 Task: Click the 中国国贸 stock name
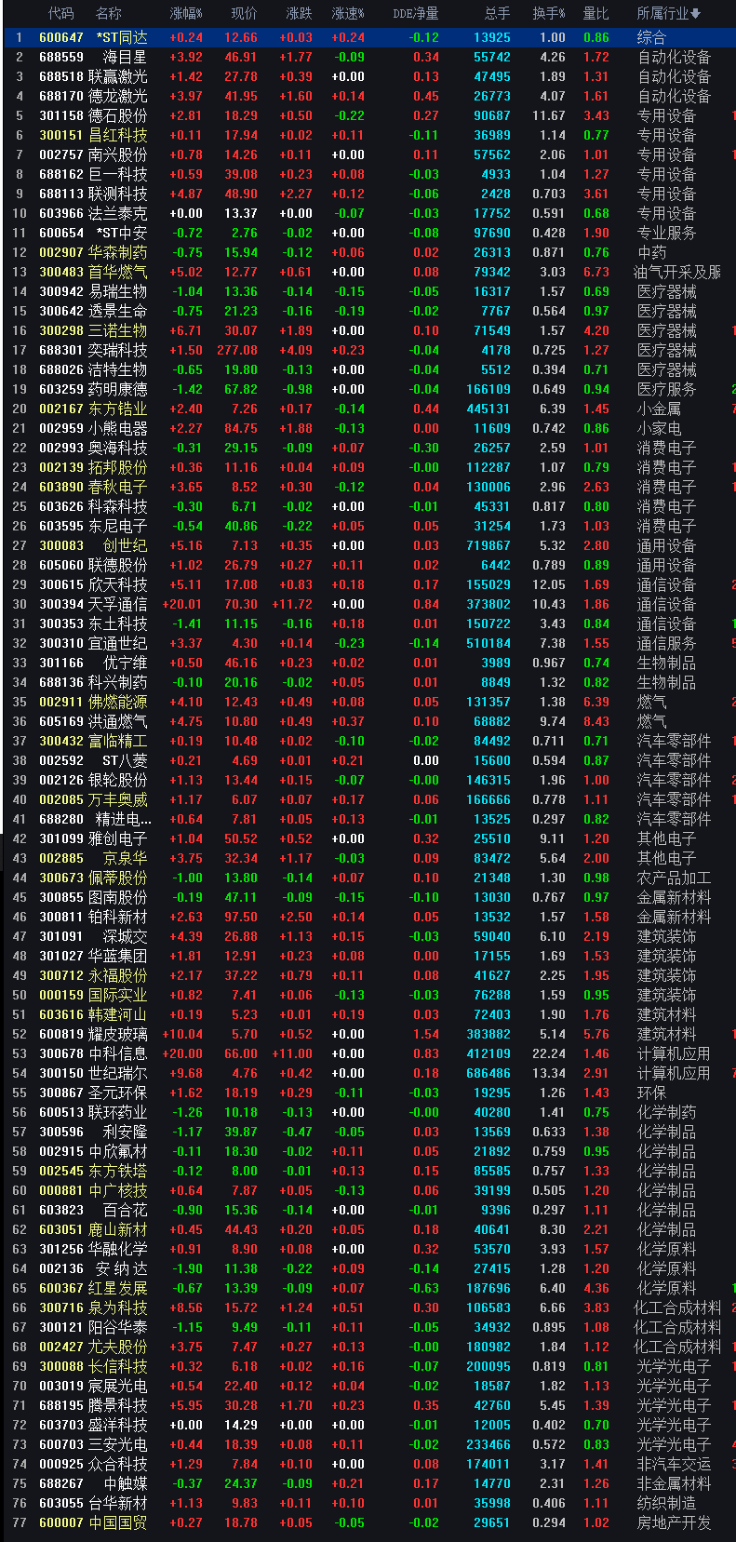tap(117, 1522)
